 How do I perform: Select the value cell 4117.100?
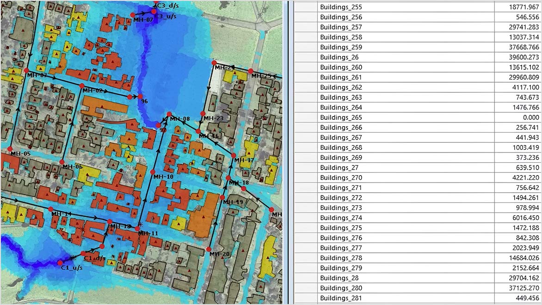[518, 87]
